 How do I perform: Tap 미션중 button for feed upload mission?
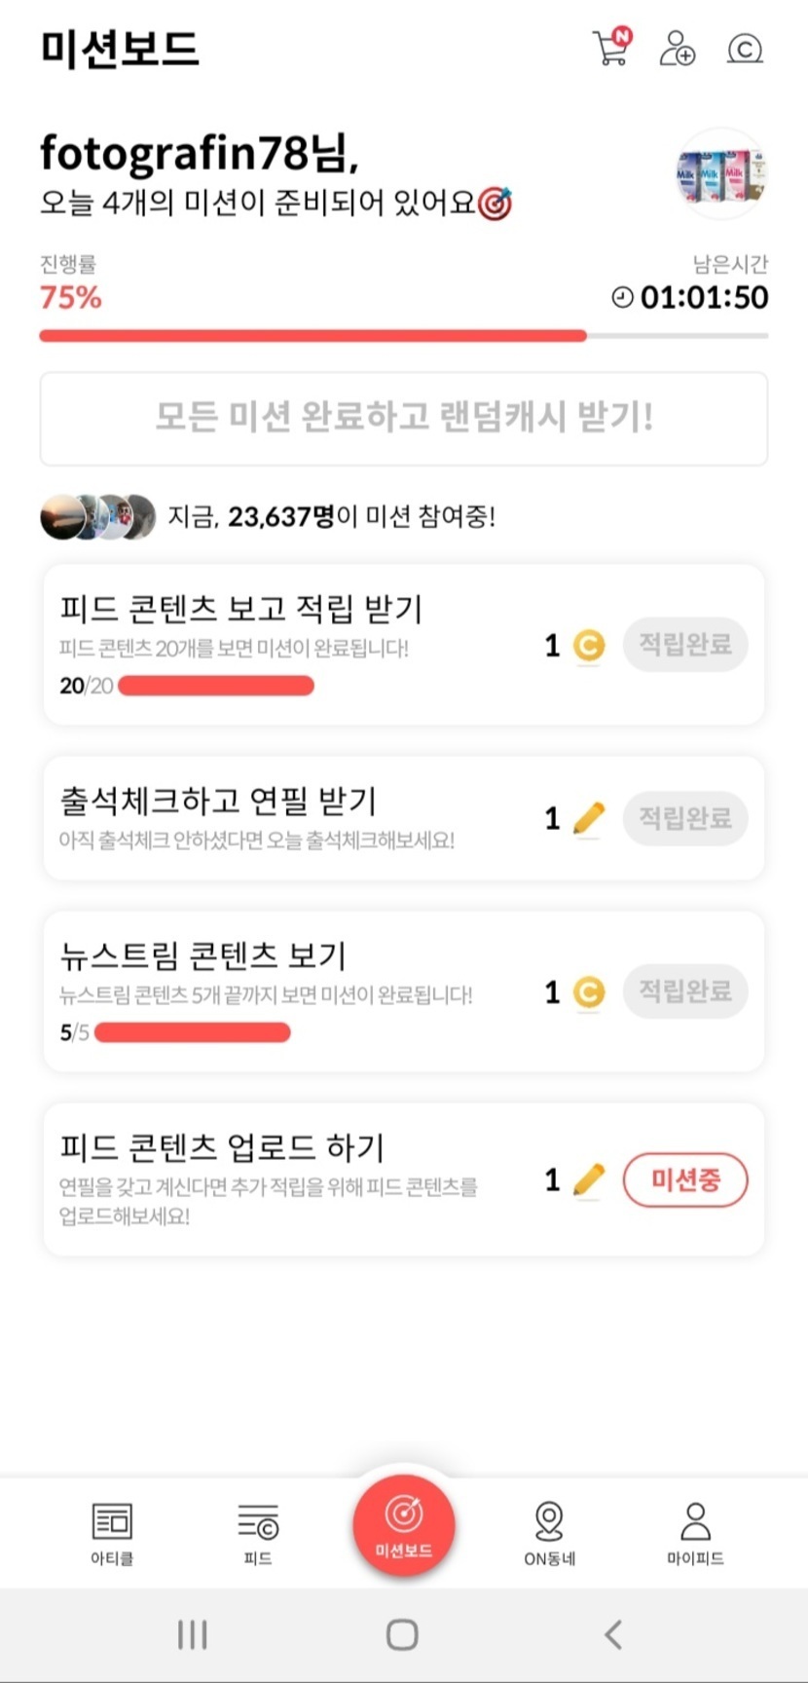coord(685,1180)
